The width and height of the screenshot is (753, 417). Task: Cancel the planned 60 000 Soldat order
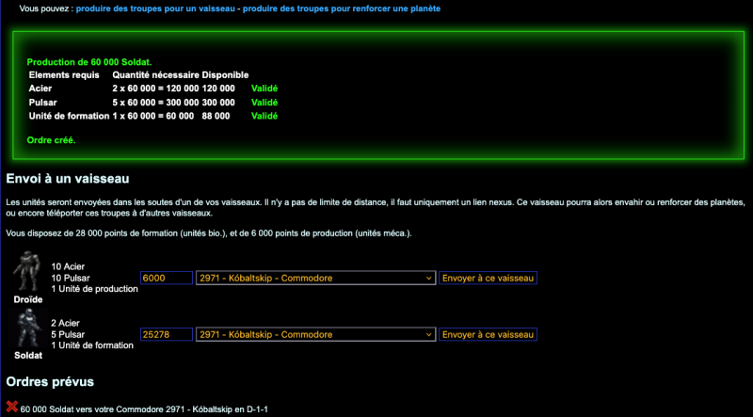(12, 407)
